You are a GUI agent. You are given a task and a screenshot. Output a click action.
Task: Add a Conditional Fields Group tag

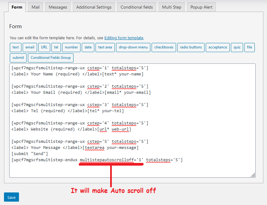[x=51, y=58]
